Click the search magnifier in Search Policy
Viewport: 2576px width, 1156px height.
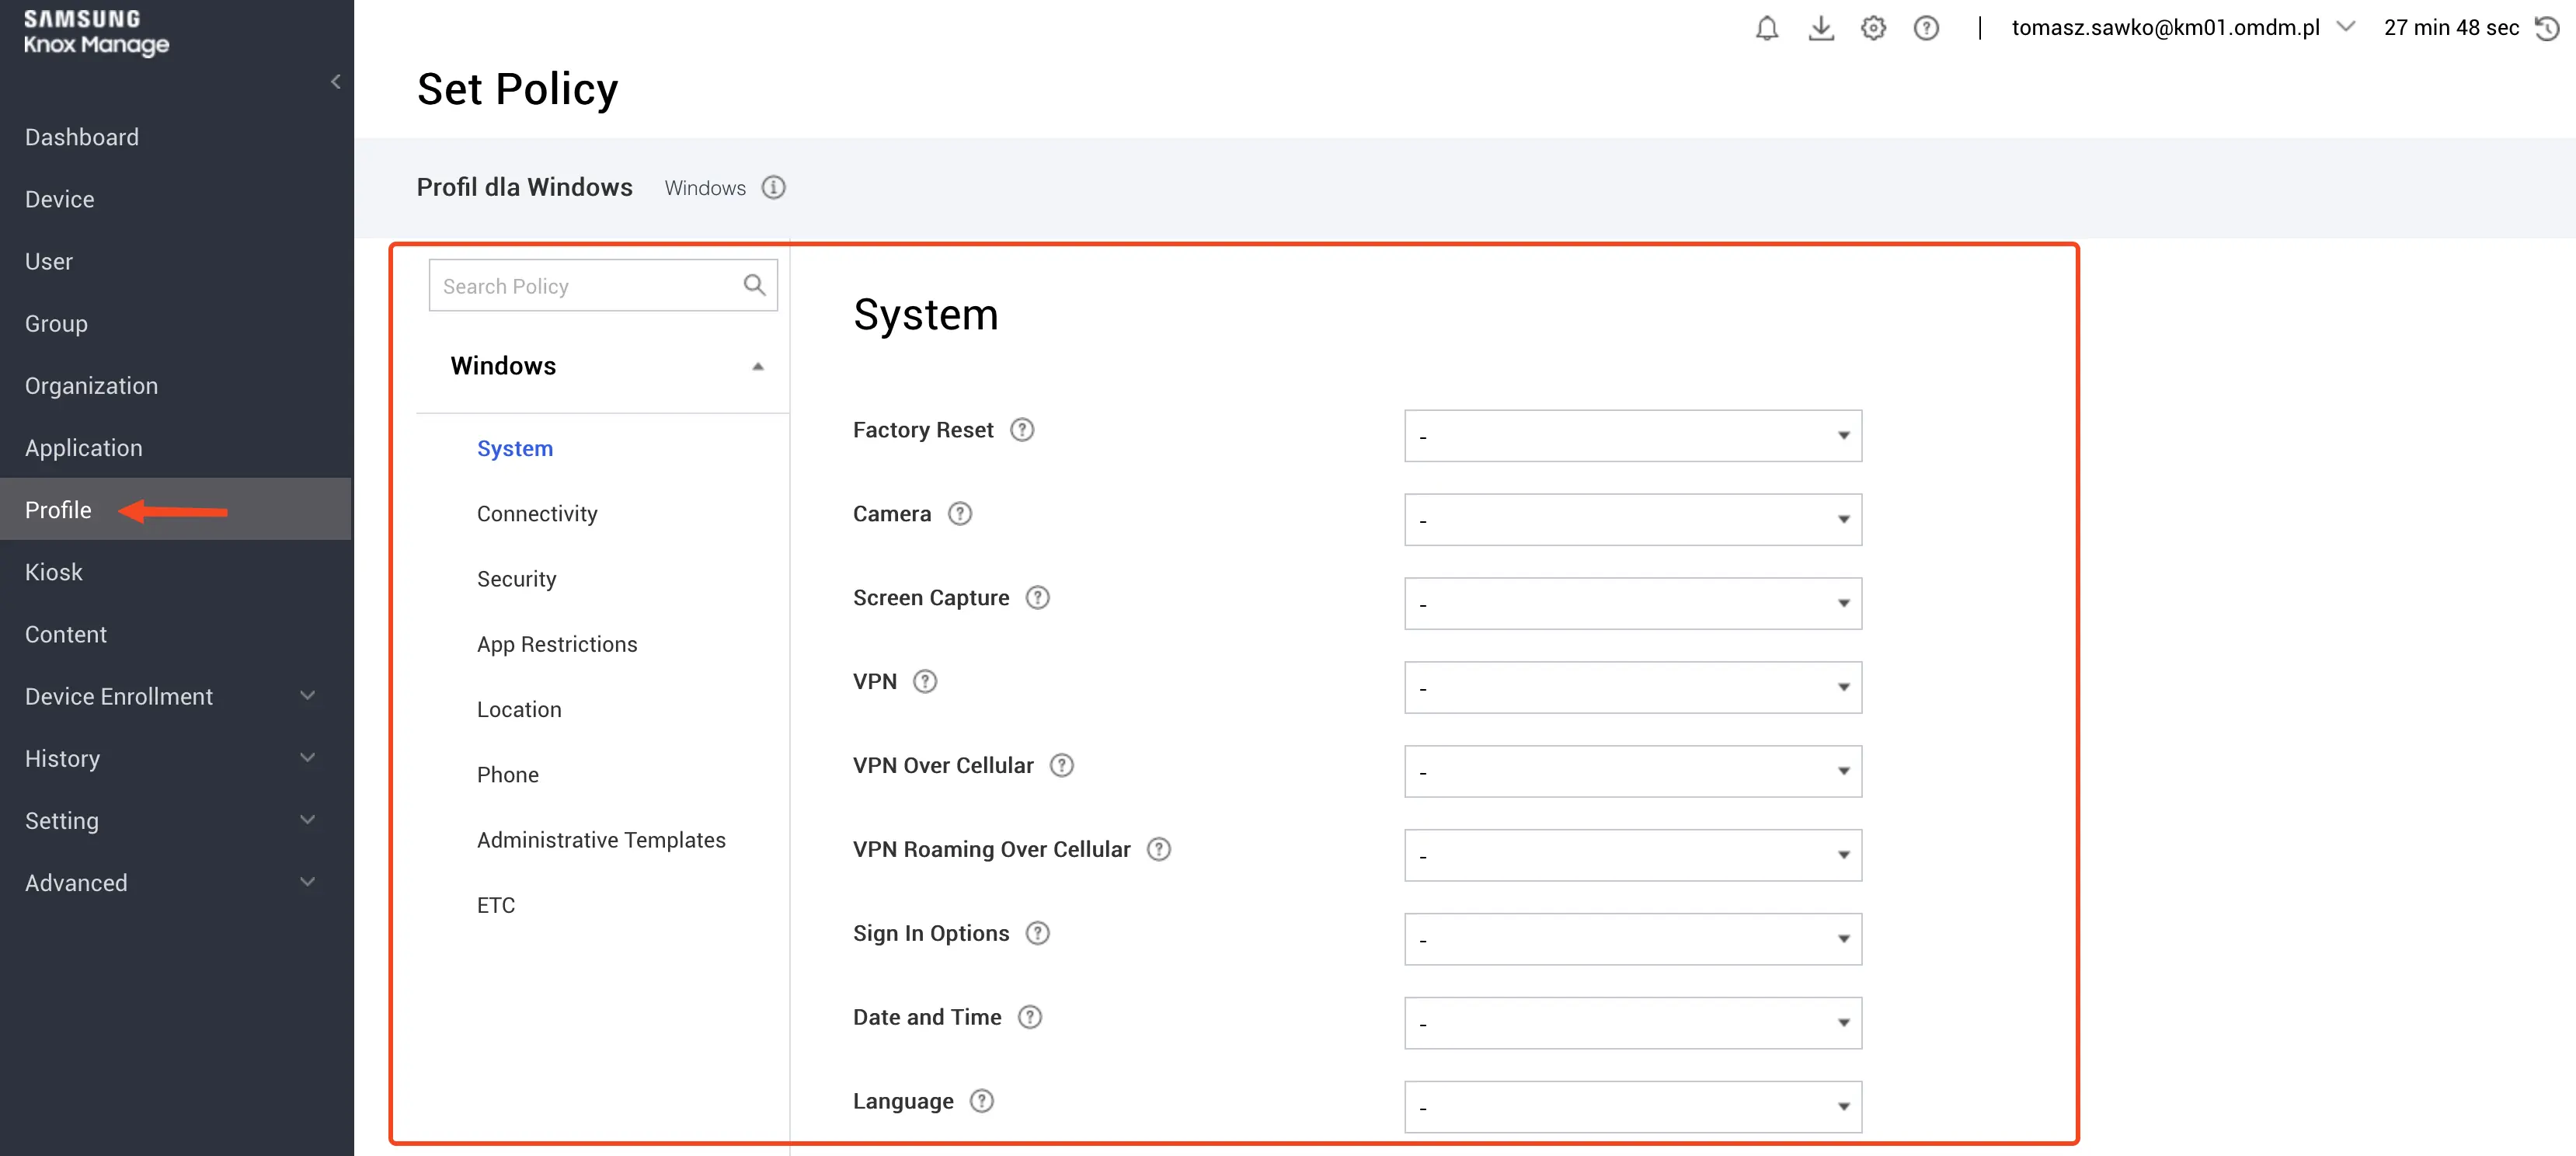[x=754, y=285]
